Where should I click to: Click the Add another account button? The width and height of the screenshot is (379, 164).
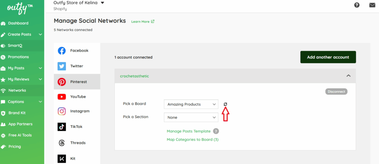pos(328,57)
